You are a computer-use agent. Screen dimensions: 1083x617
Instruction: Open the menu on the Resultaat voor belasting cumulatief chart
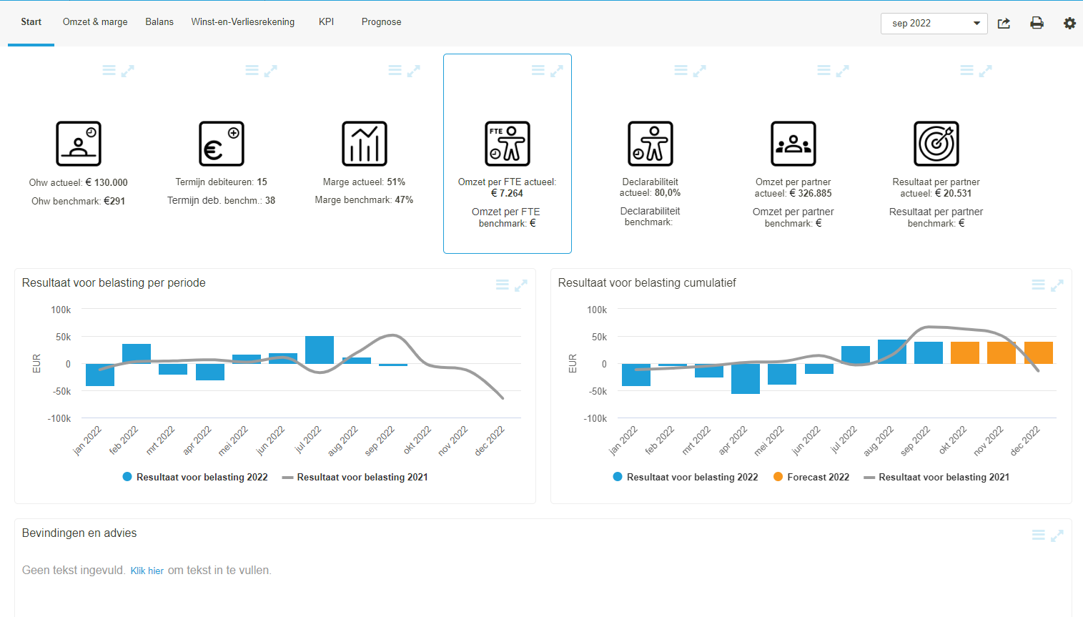1038,284
